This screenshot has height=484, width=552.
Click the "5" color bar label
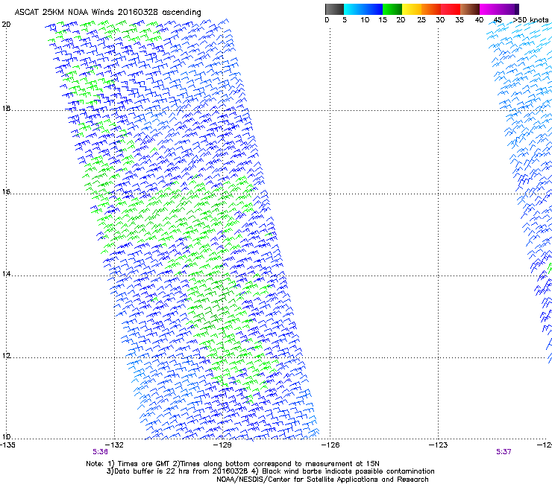(345, 20)
